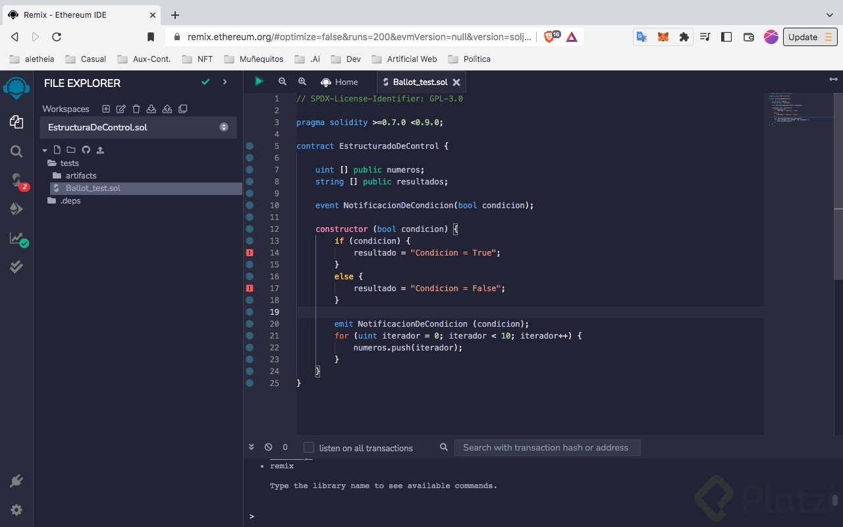Create a new workspace
Screen dimensions: 843x527
click(x=106, y=109)
